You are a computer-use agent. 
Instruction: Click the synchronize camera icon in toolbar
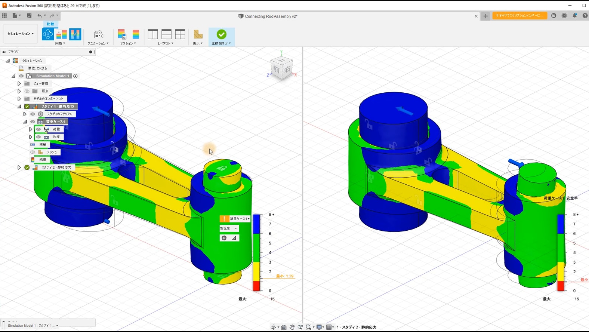pyautogui.click(x=48, y=34)
